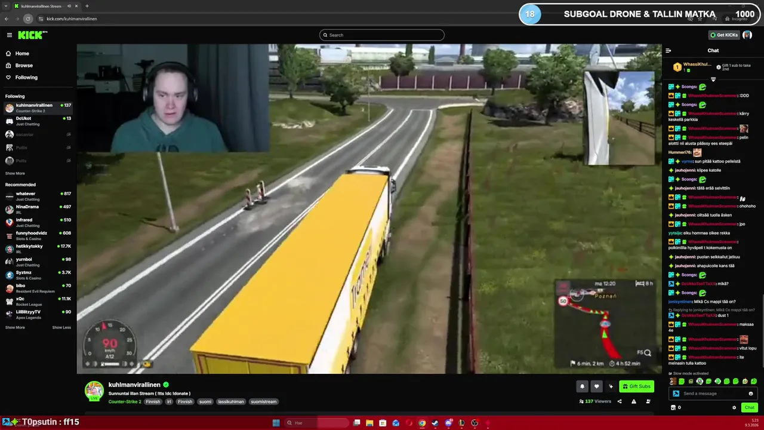Image resolution: width=764 pixels, height=430 pixels.
Task: Select the lassikuhlman tag
Action: tap(230, 402)
